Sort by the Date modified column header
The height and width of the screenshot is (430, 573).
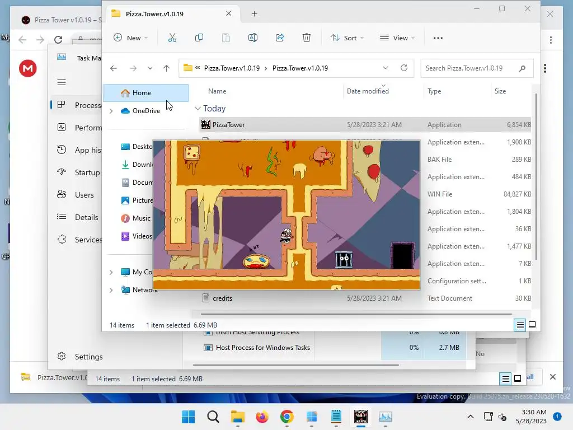368,91
